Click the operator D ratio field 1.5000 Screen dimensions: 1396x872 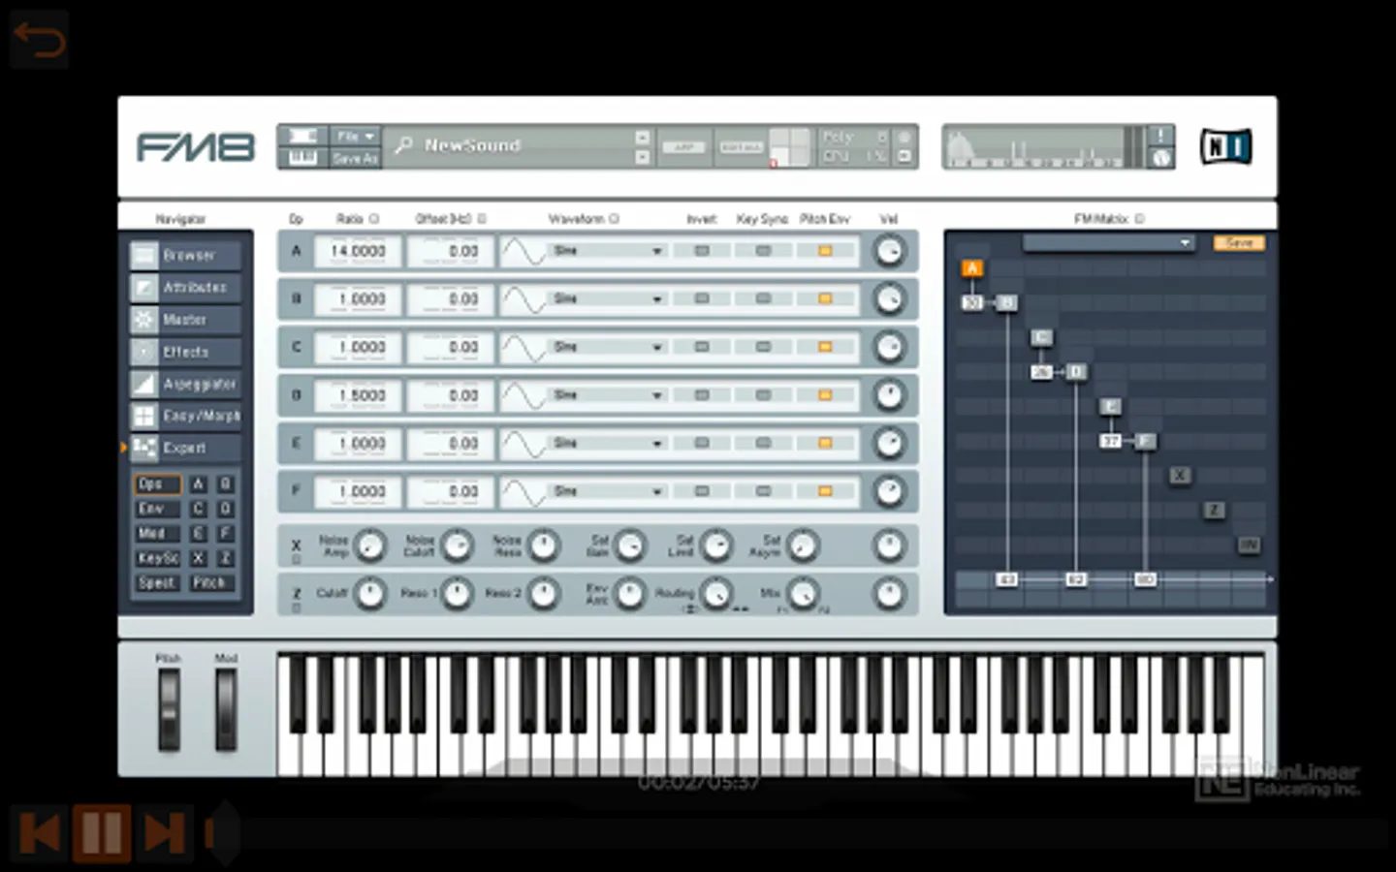click(358, 395)
